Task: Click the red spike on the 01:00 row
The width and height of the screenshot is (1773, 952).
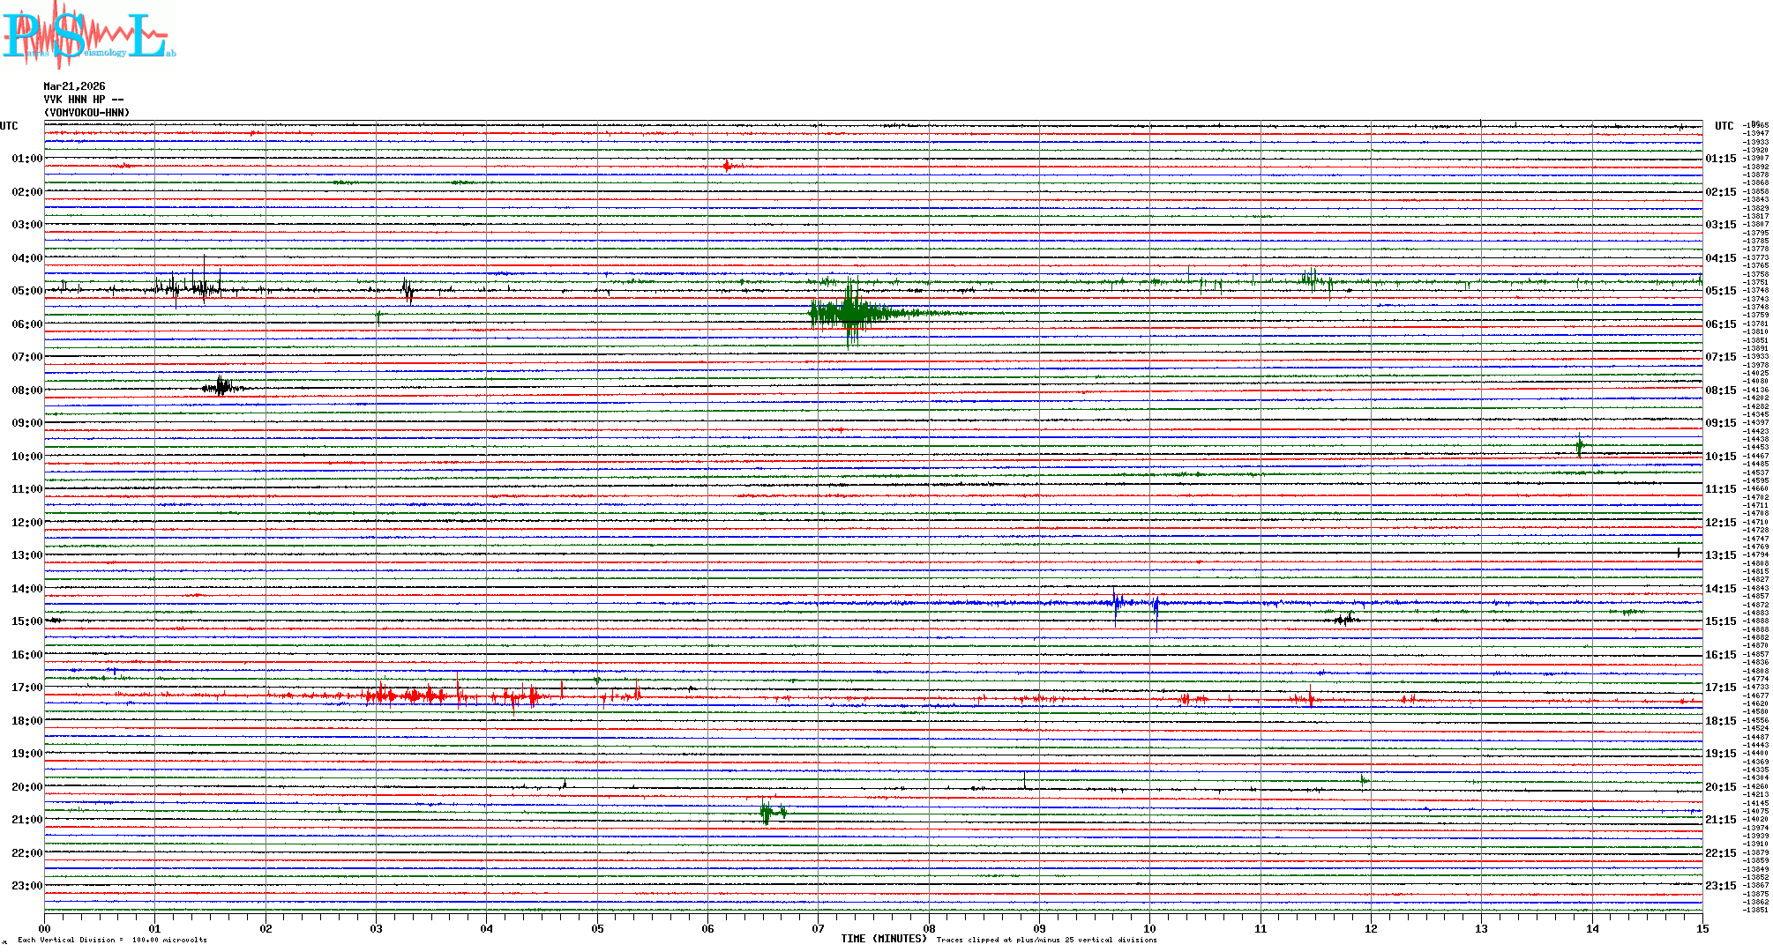Action: pos(727,166)
